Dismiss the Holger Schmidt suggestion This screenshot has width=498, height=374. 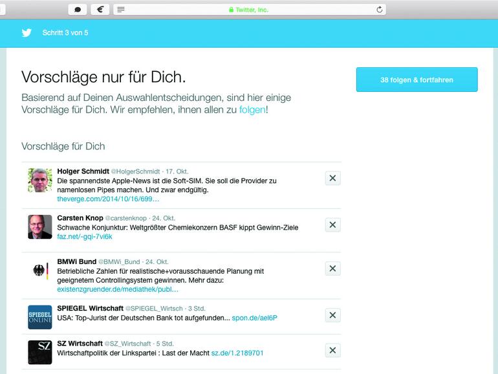pyautogui.click(x=332, y=178)
